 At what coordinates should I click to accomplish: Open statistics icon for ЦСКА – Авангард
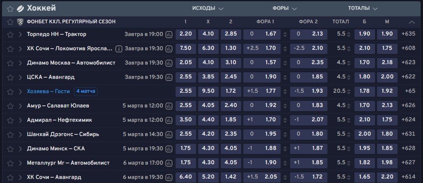coord(169,77)
